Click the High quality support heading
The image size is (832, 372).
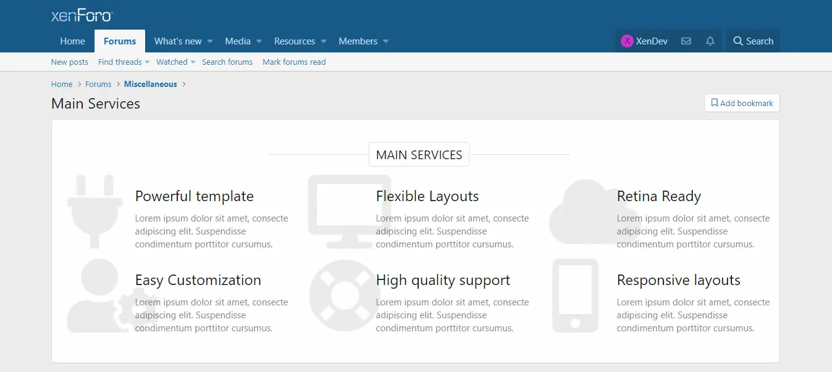coord(443,280)
